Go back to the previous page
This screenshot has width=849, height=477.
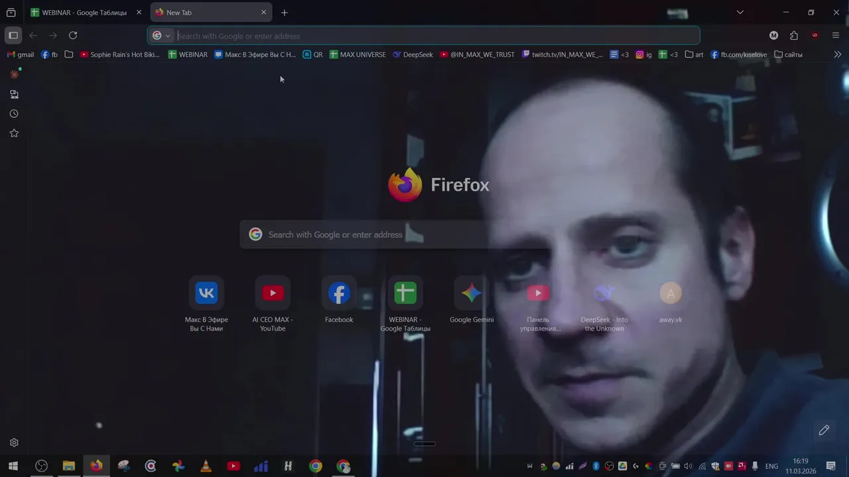pyautogui.click(x=33, y=36)
